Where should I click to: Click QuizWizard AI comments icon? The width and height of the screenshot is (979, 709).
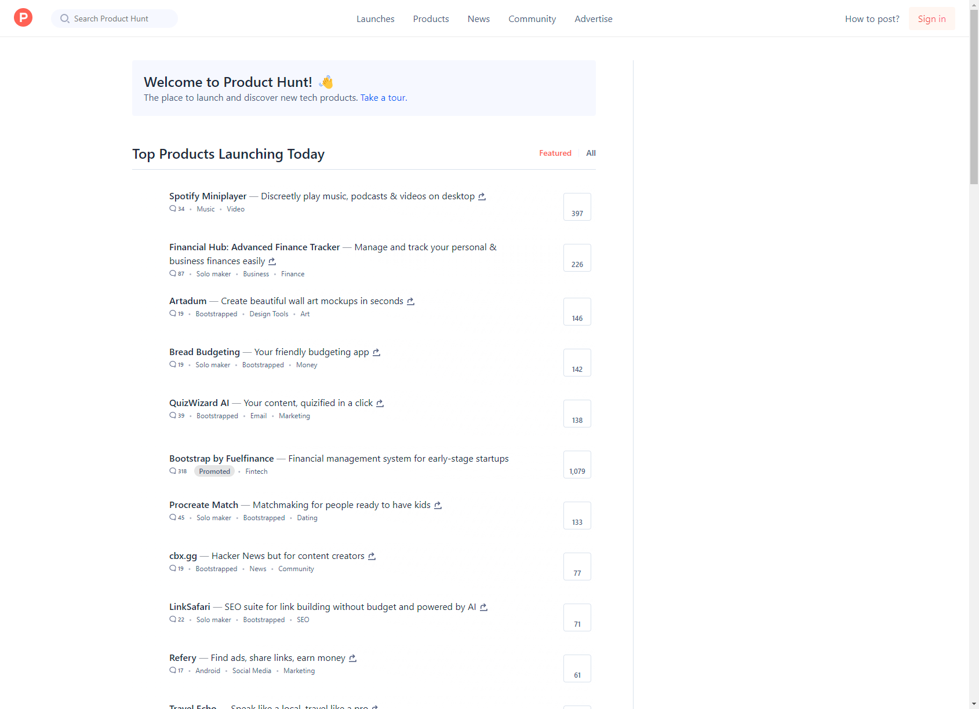[x=173, y=415]
